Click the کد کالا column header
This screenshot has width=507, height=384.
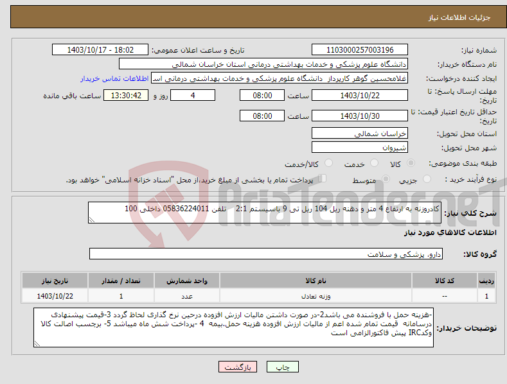444,281
